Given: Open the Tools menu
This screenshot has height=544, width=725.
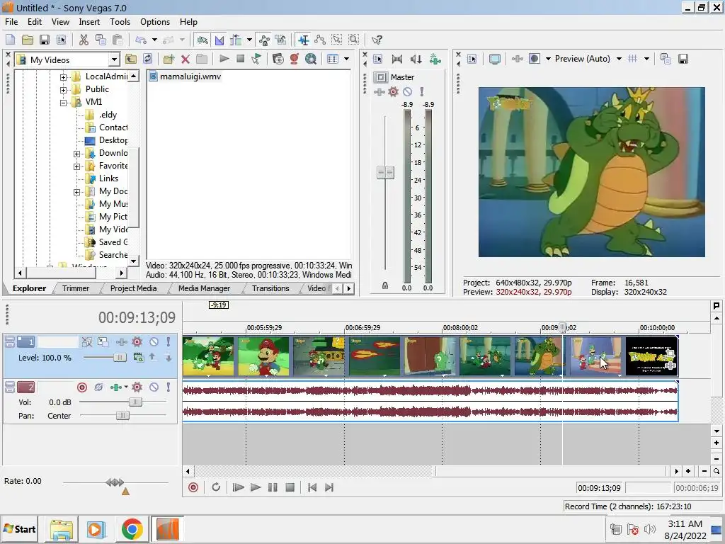Looking at the screenshot, I should click(x=120, y=22).
